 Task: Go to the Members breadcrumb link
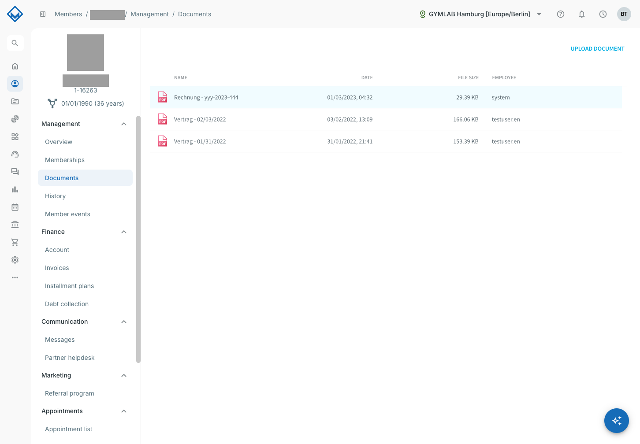tap(68, 14)
